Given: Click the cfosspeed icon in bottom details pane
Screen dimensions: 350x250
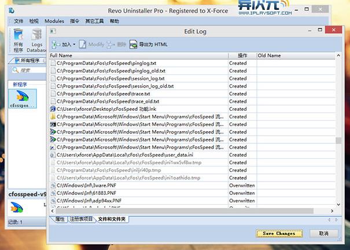Looking at the screenshot, I should 17,207.
